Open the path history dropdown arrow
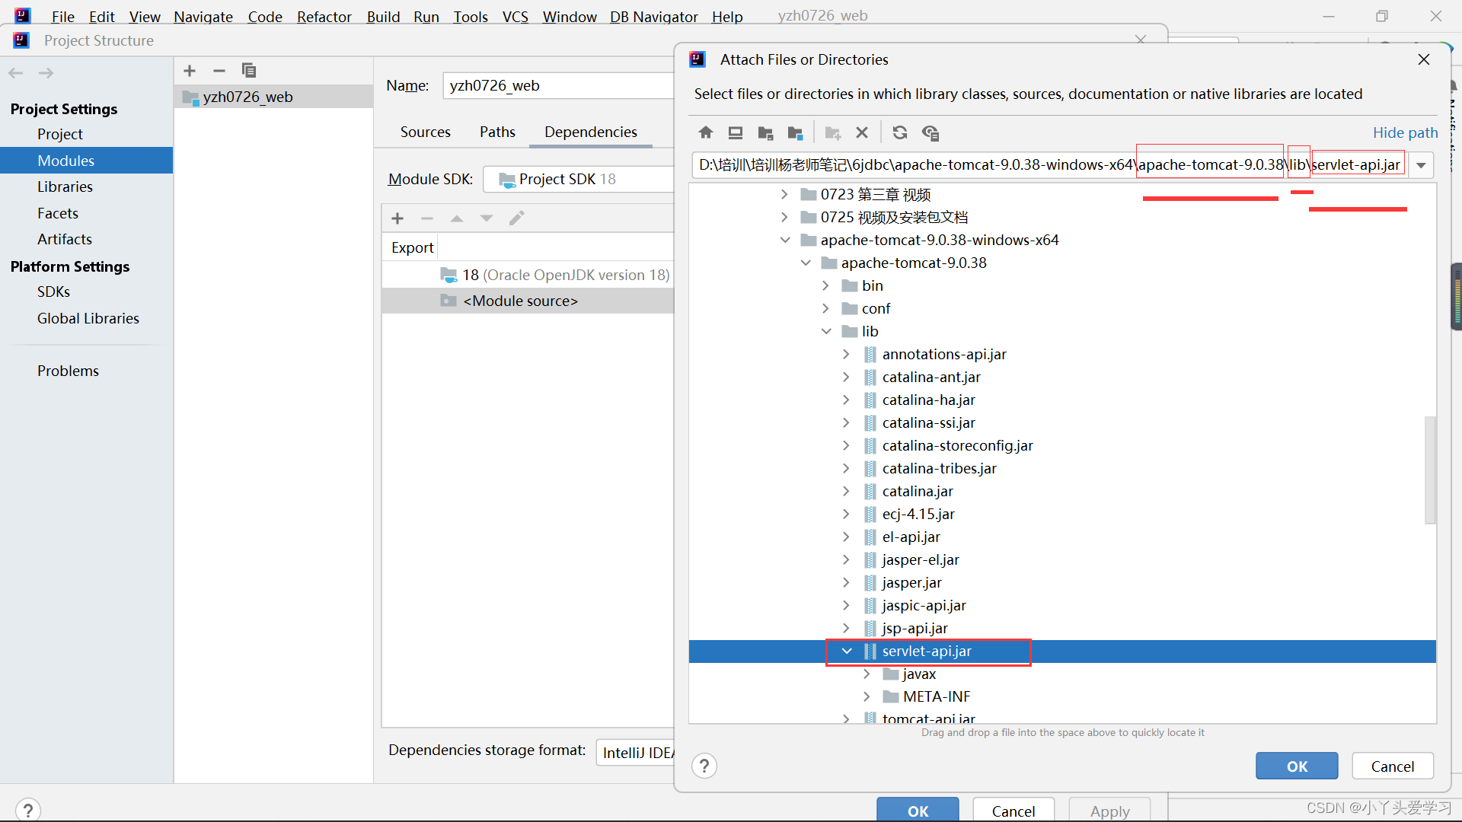 pyautogui.click(x=1421, y=165)
